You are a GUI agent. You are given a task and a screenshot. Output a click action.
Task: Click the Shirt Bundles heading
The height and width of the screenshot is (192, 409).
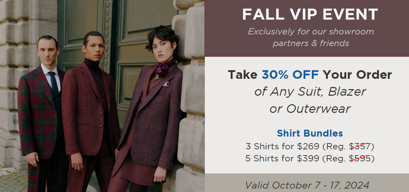click(310, 133)
